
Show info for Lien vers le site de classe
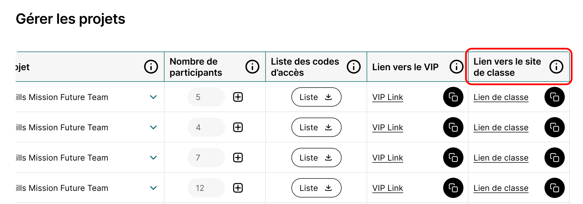click(x=556, y=67)
